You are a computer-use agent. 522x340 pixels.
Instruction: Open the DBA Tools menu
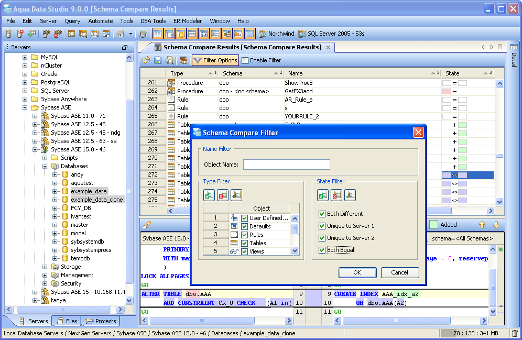coord(153,21)
